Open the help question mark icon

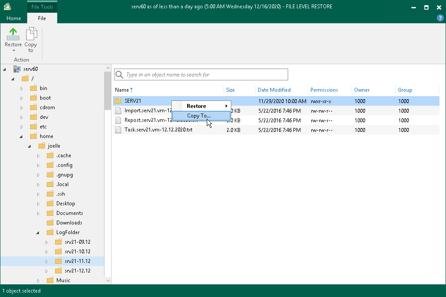click(x=440, y=18)
